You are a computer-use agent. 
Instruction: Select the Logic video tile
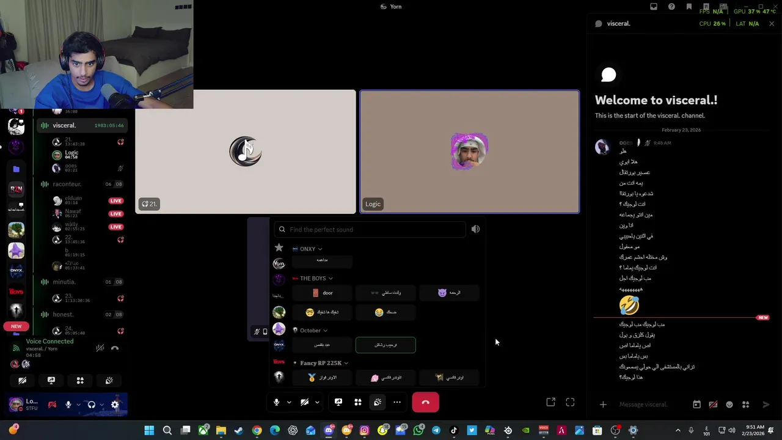[x=469, y=152]
